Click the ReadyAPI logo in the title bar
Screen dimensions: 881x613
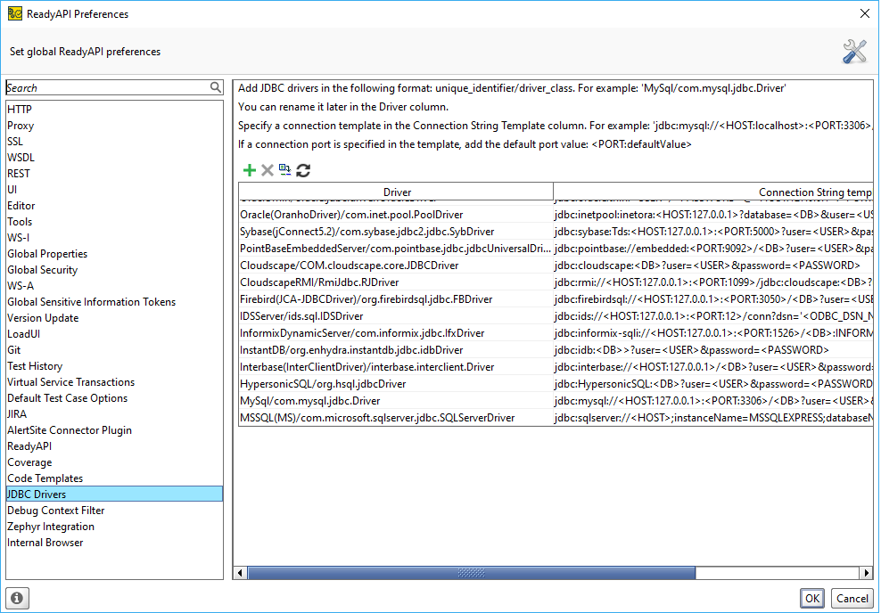pos(14,14)
